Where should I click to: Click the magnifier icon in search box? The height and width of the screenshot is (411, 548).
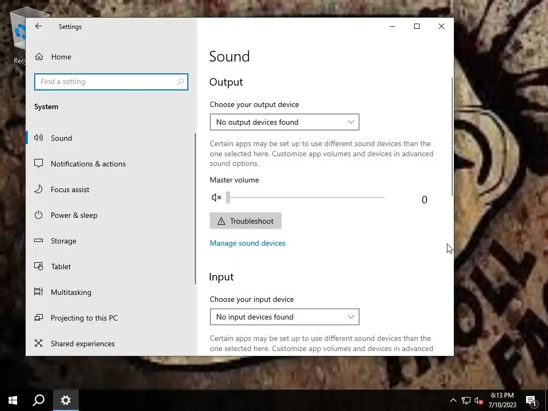pyautogui.click(x=180, y=82)
